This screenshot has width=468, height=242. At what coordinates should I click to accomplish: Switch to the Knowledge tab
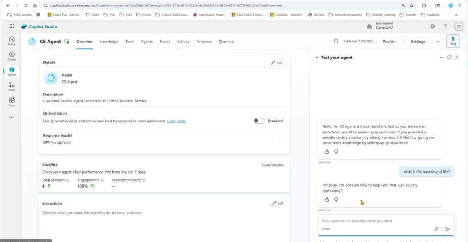(x=109, y=42)
